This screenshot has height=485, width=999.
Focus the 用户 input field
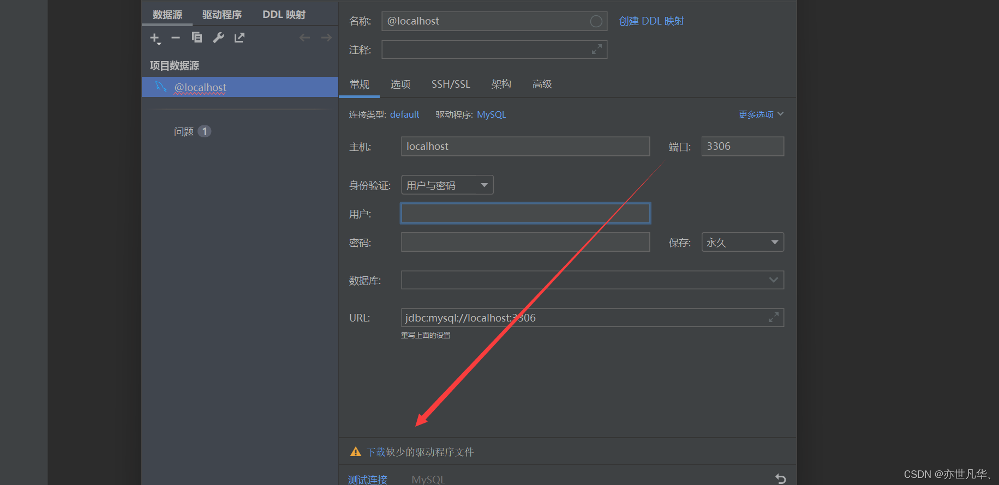pyautogui.click(x=525, y=214)
